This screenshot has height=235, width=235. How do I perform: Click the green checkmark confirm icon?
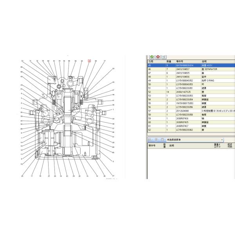[151, 57]
